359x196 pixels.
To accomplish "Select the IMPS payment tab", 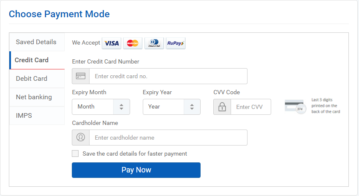I will 37,116.
